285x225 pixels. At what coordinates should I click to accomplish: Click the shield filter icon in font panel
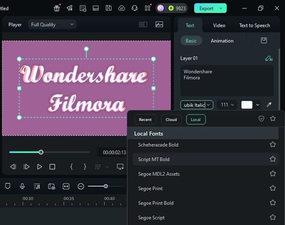pyautogui.click(x=261, y=119)
